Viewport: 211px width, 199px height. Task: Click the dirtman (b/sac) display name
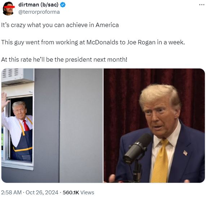[x=38, y=5]
